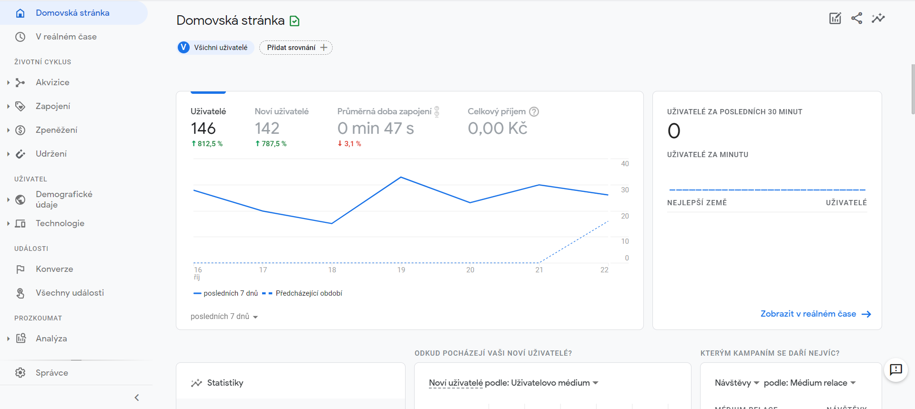Click plus icon in Přidat srovnání
This screenshot has width=915, height=409.
tap(324, 48)
